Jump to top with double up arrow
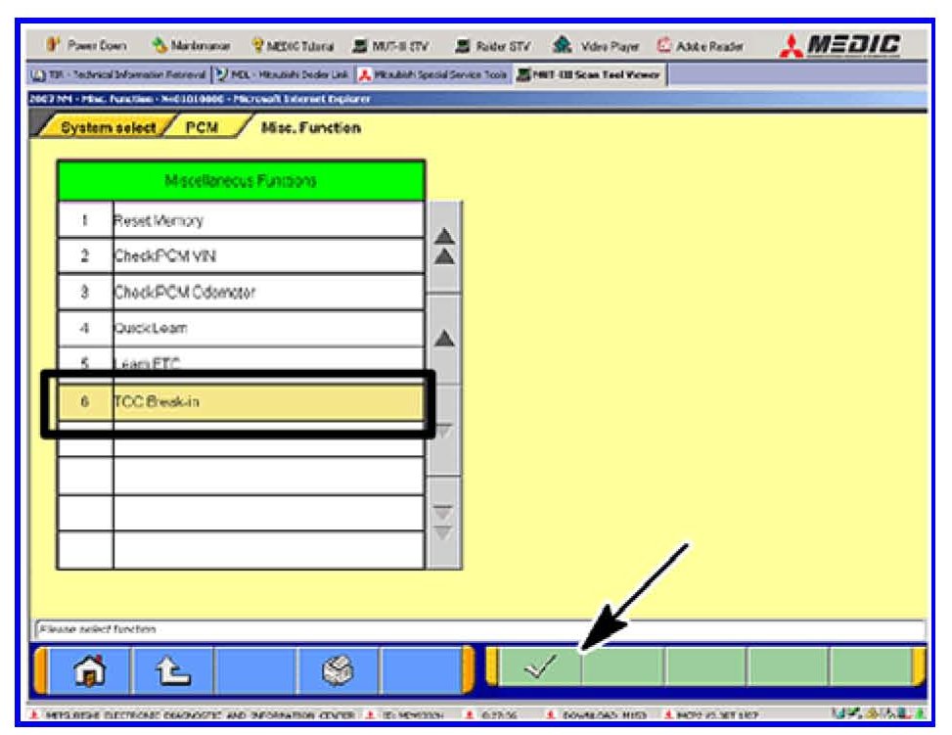This screenshot has height=735, width=952. 443,249
